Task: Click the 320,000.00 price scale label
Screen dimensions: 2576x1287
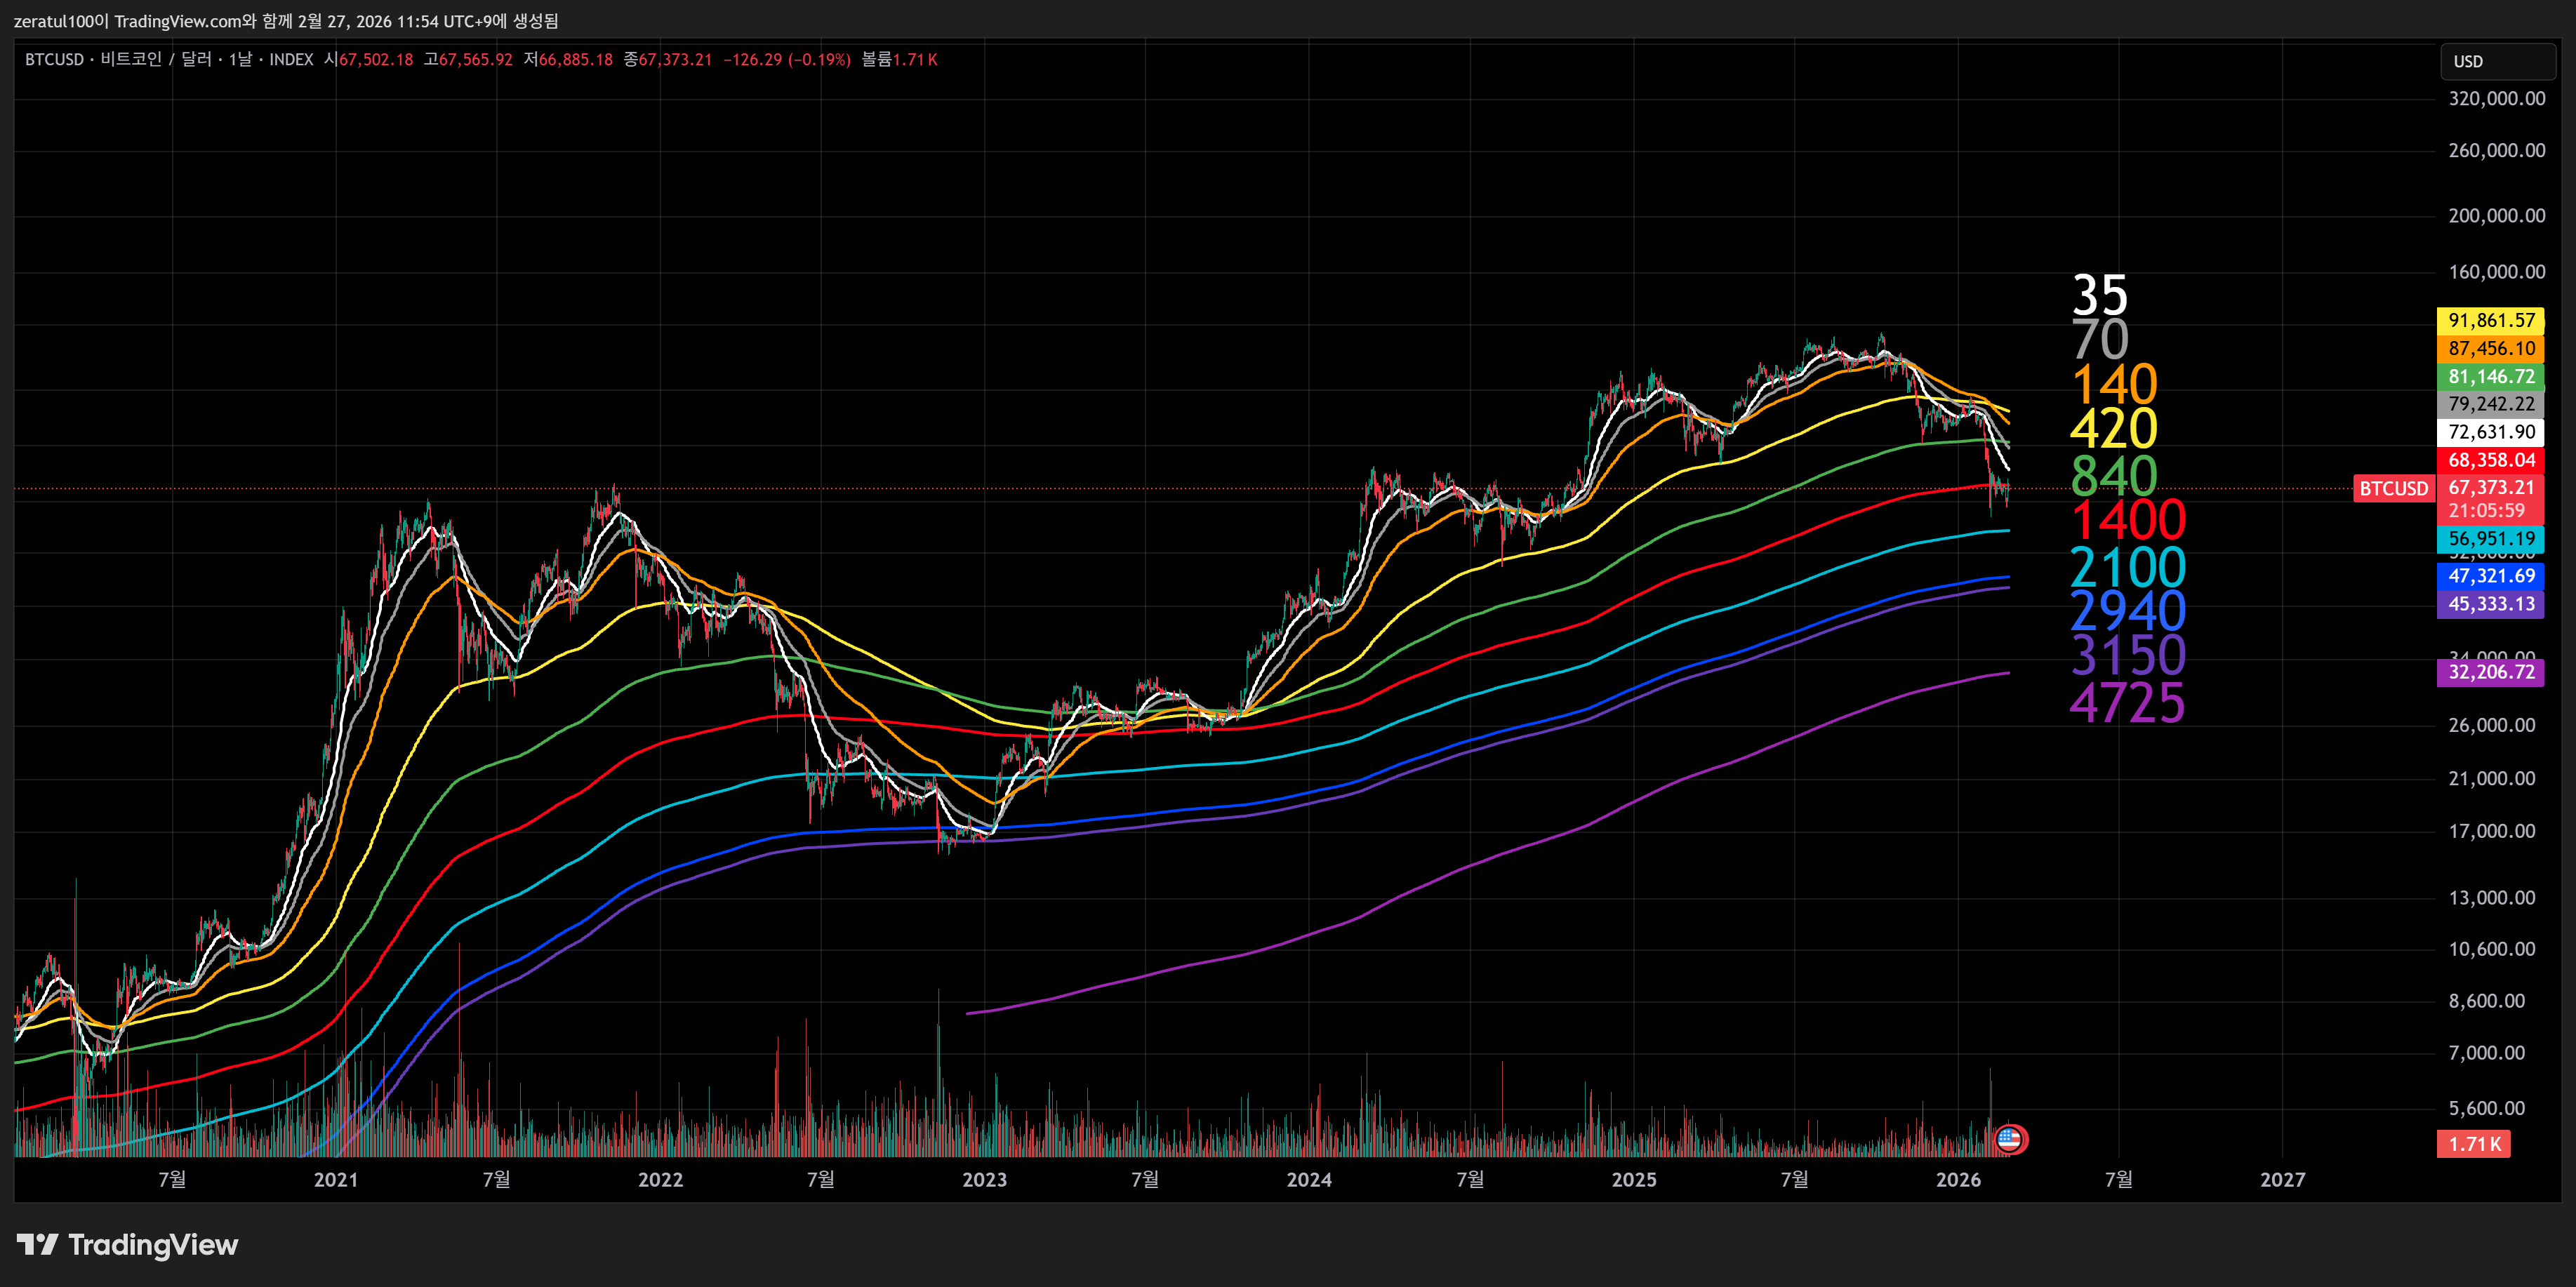Action: point(2497,99)
